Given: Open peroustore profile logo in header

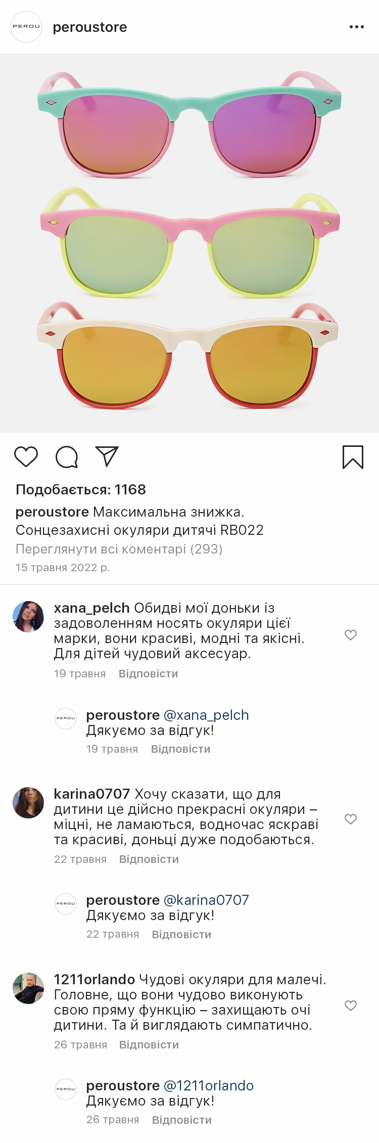Looking at the screenshot, I should click(26, 27).
